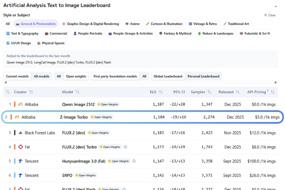Open the Personal Leaderboard tab

tap(204, 76)
